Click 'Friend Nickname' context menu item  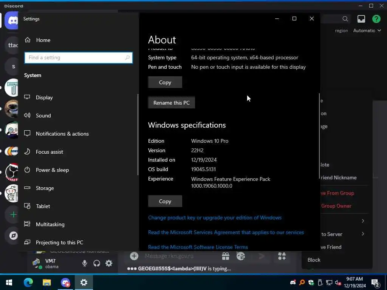click(338, 177)
